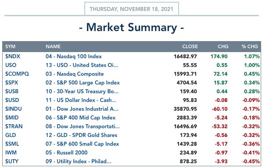
Task: Sort by the CHG column header
Action: click(223, 46)
